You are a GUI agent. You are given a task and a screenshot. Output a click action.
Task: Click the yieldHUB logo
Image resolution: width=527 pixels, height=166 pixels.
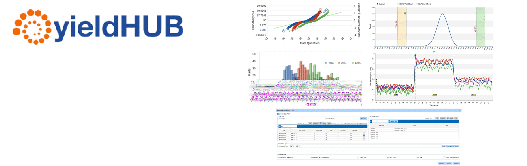98,27
